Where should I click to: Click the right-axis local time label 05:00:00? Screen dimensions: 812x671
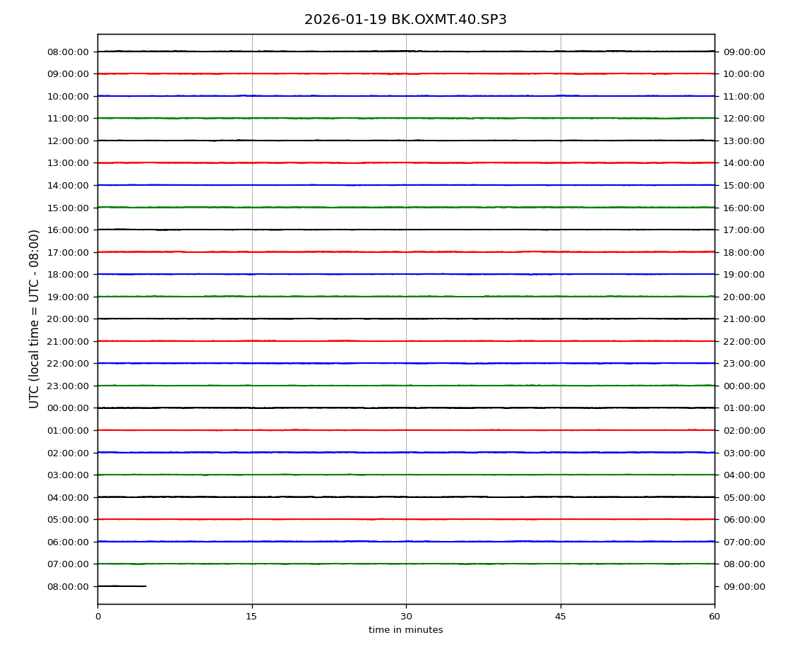[x=744, y=497]
